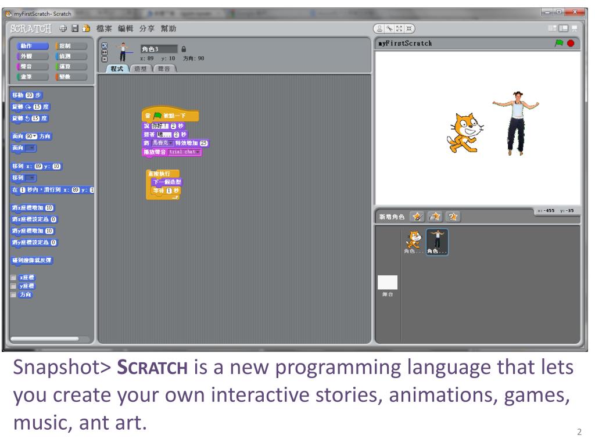595x446 pixels.
Task: Set rotation style to left-right flip only
Action: point(105,52)
